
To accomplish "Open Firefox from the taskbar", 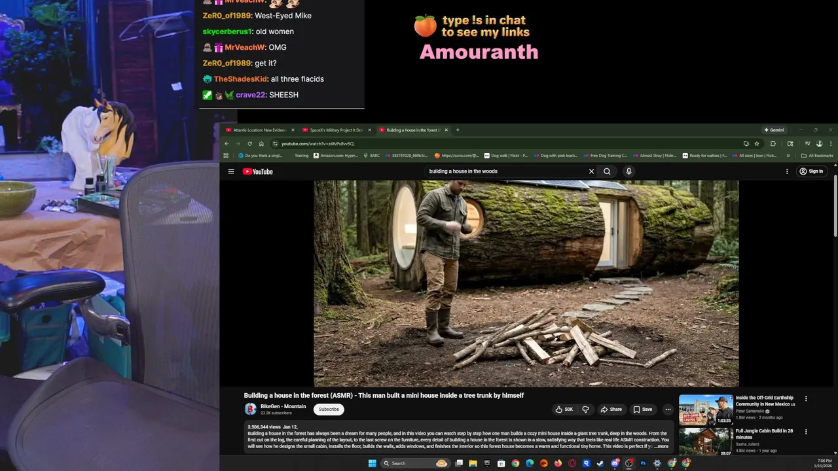I will [557, 463].
